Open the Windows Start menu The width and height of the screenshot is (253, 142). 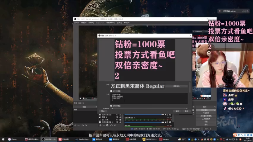pyautogui.click(x=3, y=139)
